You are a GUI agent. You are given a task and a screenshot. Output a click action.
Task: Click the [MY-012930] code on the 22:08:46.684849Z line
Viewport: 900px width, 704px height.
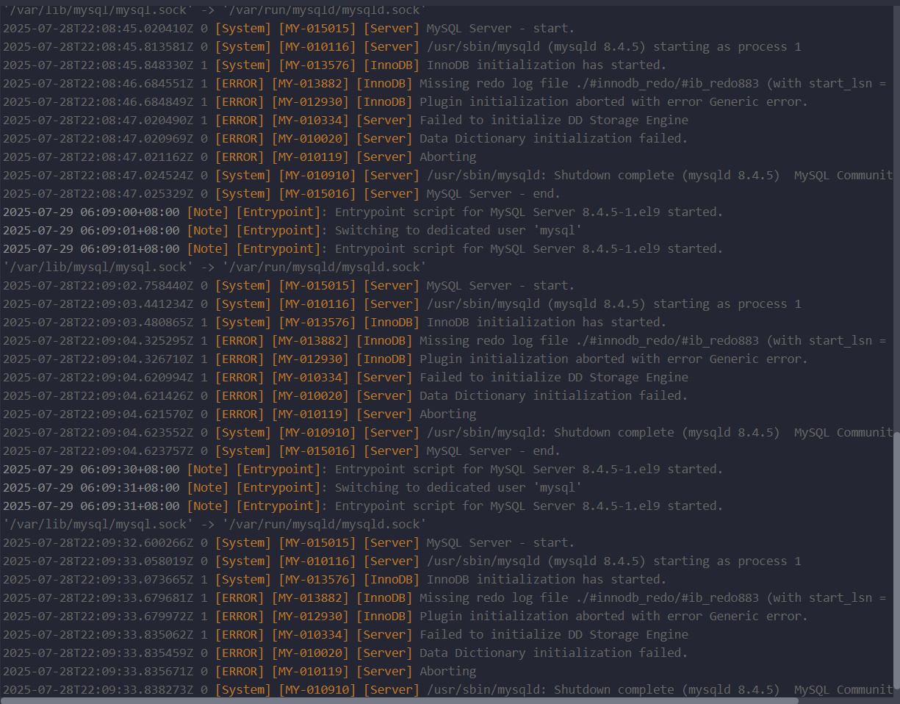pyautogui.click(x=310, y=101)
